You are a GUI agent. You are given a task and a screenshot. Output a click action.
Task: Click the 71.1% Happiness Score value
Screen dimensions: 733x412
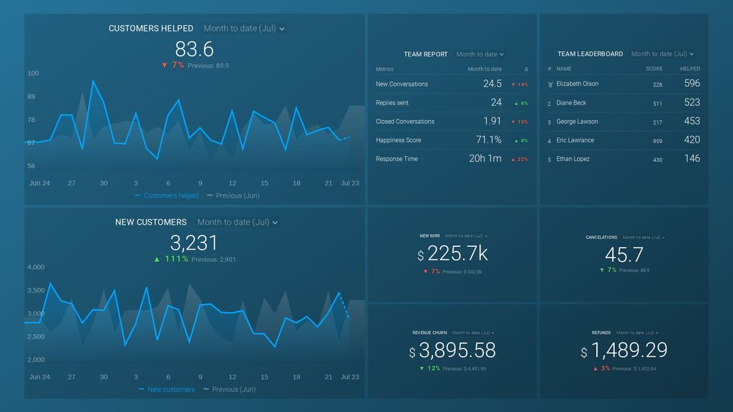pos(488,139)
